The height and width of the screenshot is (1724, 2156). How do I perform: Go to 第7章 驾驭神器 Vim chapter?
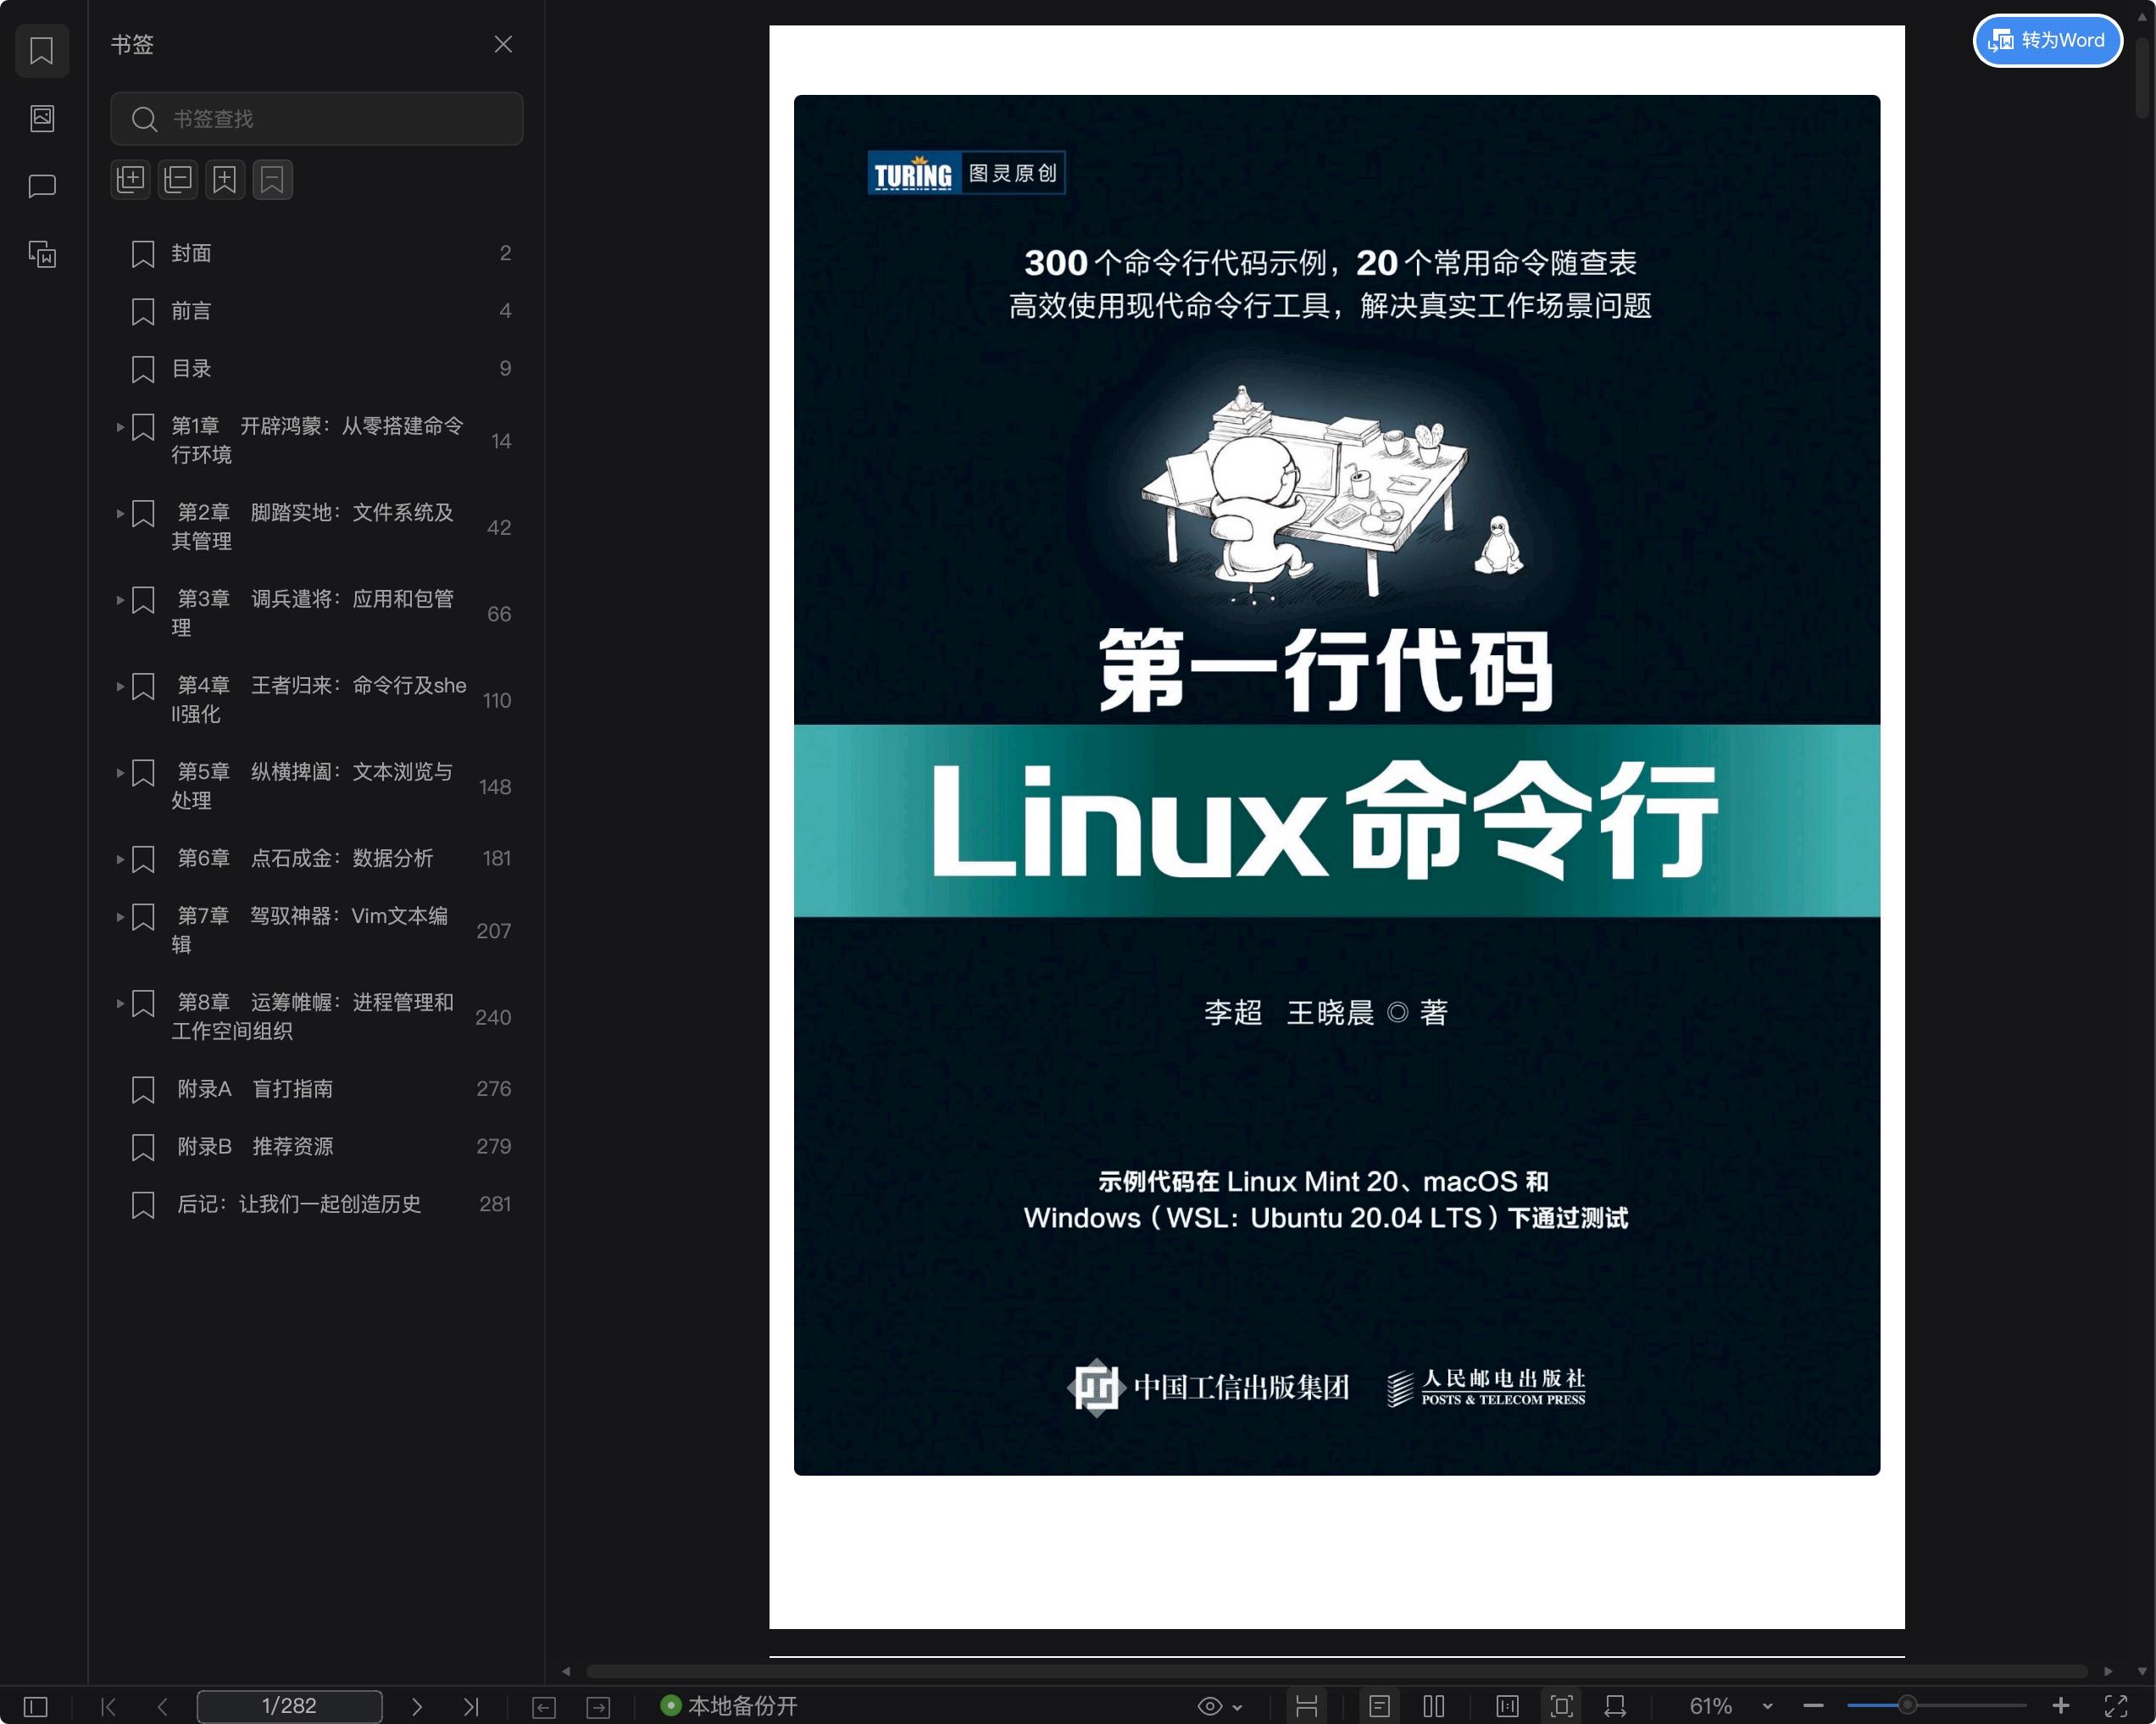(310, 930)
